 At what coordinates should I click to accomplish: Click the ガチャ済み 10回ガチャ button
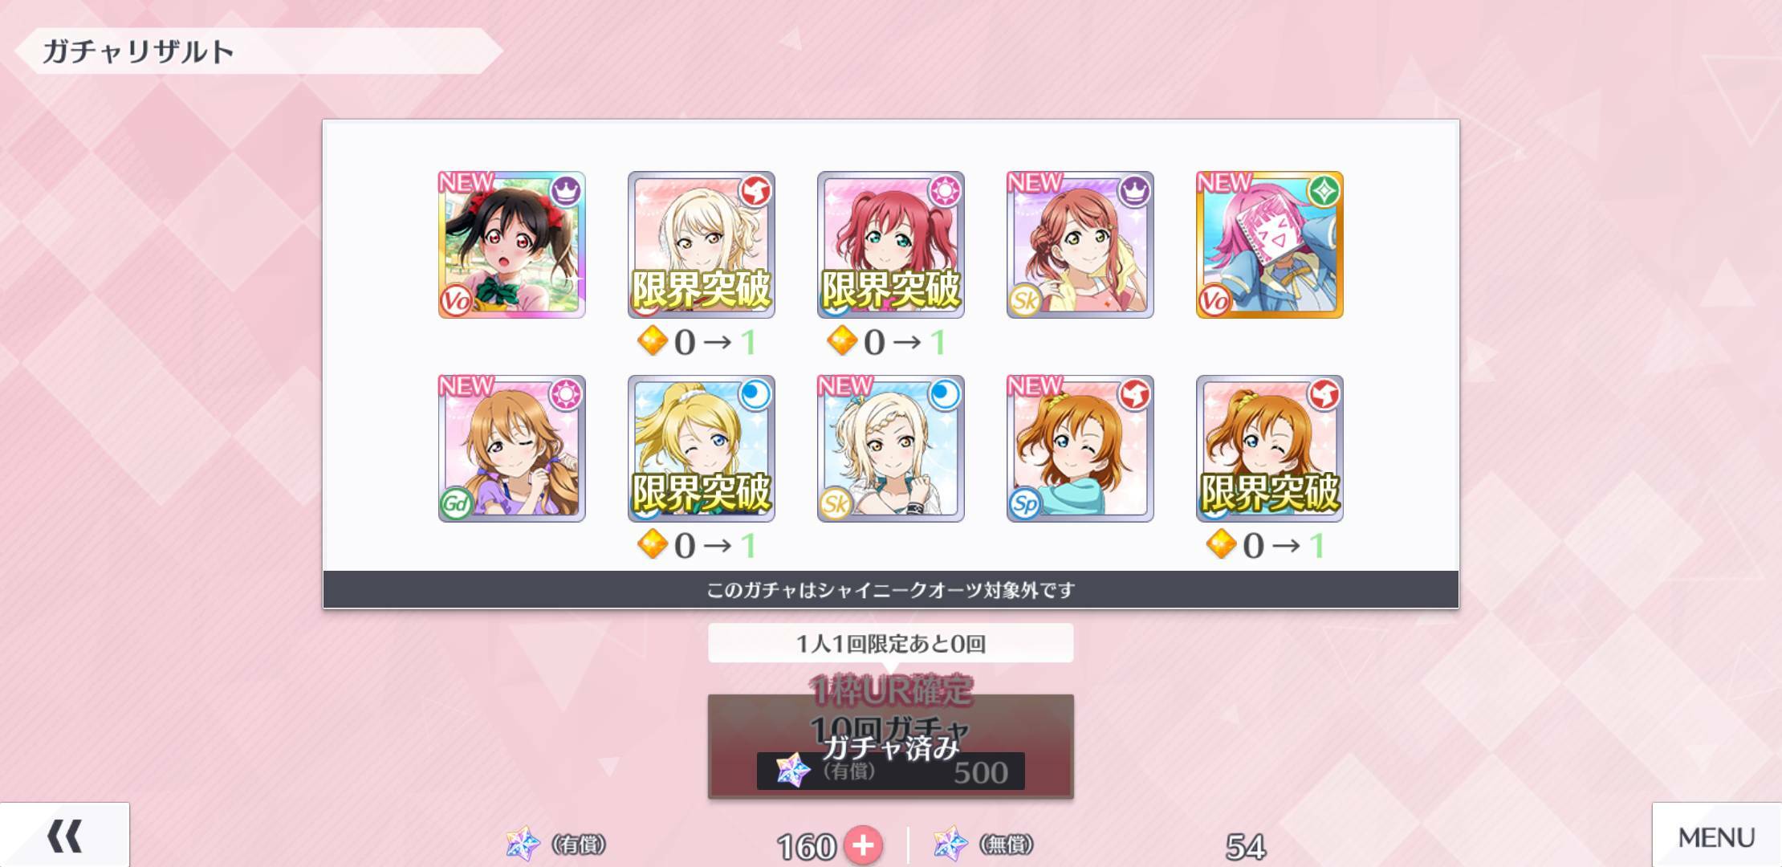click(x=890, y=746)
